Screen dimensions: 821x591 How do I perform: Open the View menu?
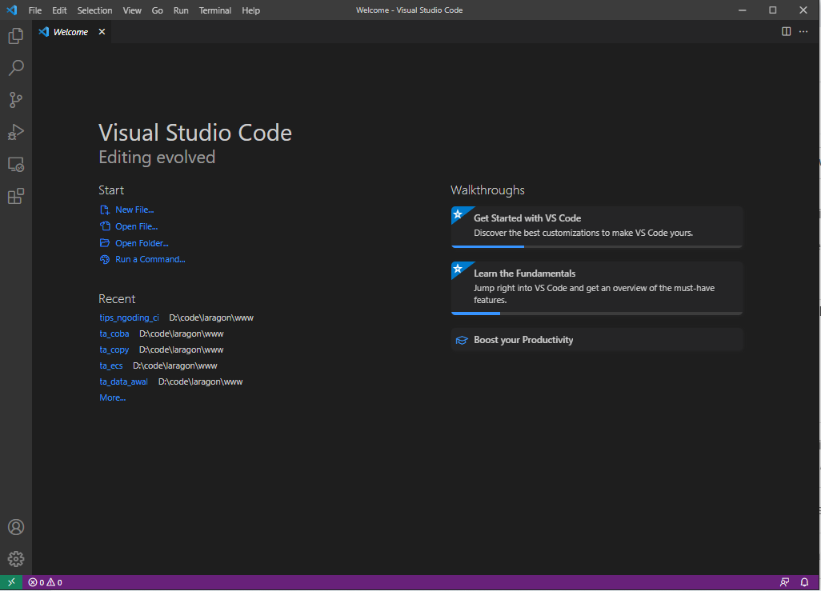pyautogui.click(x=132, y=10)
